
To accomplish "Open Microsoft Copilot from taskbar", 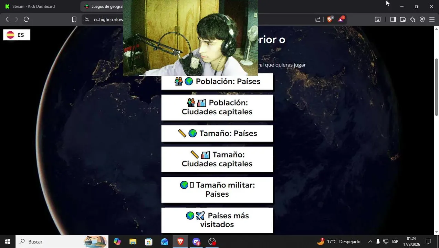I will point(117,242).
